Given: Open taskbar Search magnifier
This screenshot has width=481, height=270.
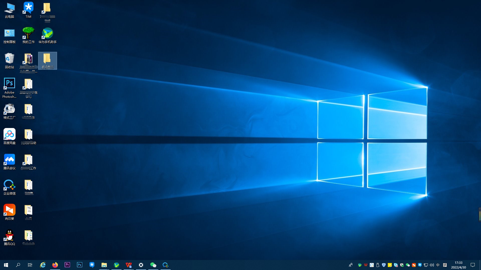Looking at the screenshot, I should (x=18, y=265).
